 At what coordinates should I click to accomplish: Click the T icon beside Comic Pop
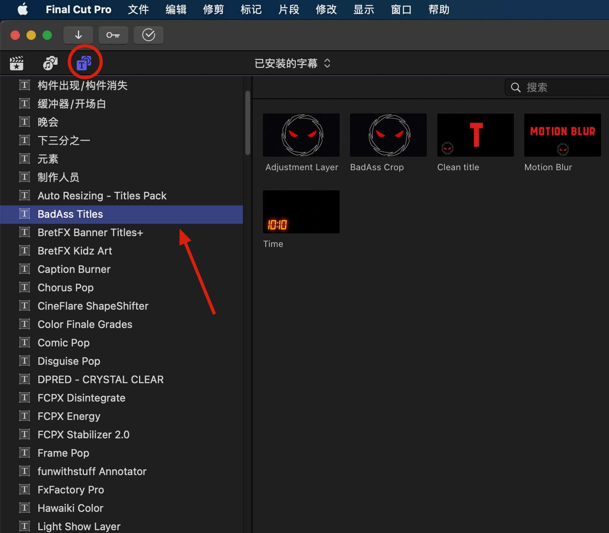coord(25,342)
